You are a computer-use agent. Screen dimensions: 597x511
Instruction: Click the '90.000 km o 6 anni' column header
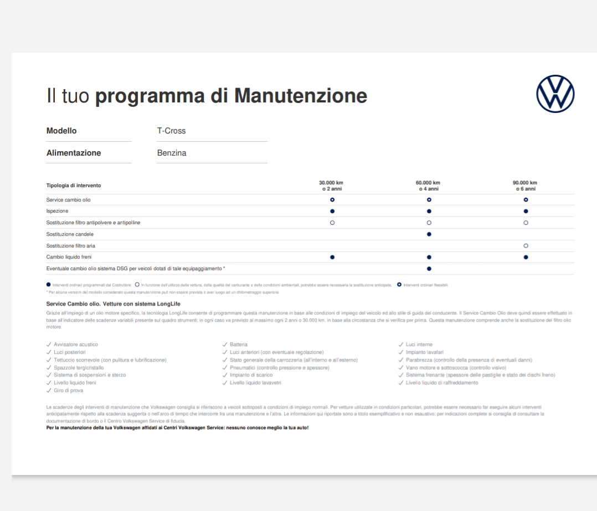(x=525, y=185)
